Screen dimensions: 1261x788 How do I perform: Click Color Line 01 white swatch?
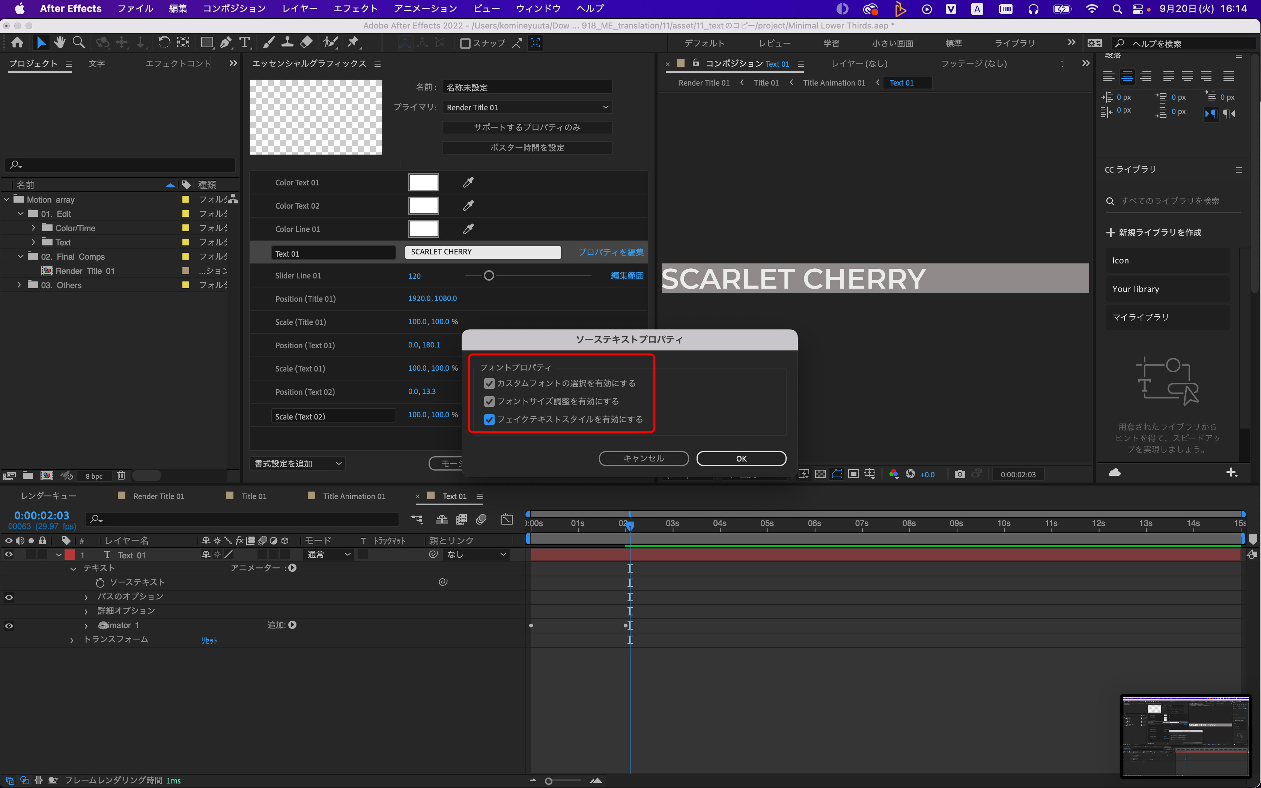tap(423, 229)
